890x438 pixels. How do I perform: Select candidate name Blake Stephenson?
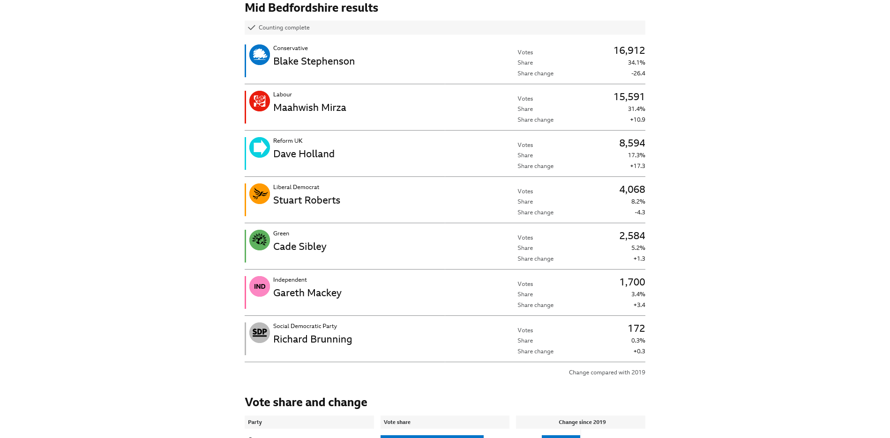click(x=314, y=61)
